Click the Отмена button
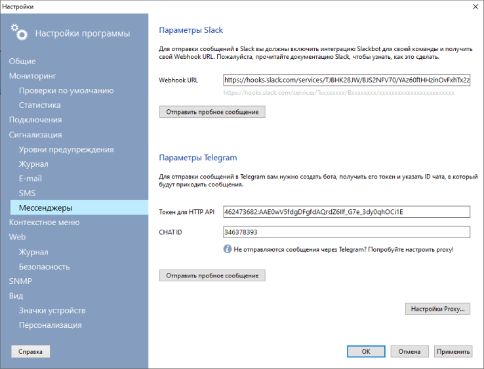Screen dimensions: 484x369 pos(410,351)
